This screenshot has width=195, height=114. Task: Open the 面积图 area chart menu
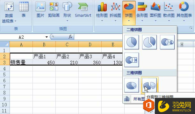[155, 12]
